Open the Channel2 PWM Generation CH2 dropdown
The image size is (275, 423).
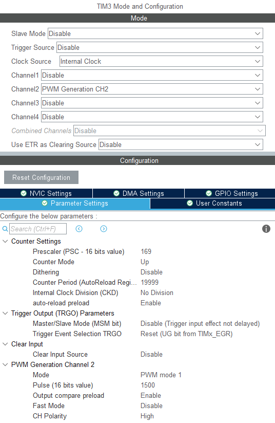click(x=152, y=89)
